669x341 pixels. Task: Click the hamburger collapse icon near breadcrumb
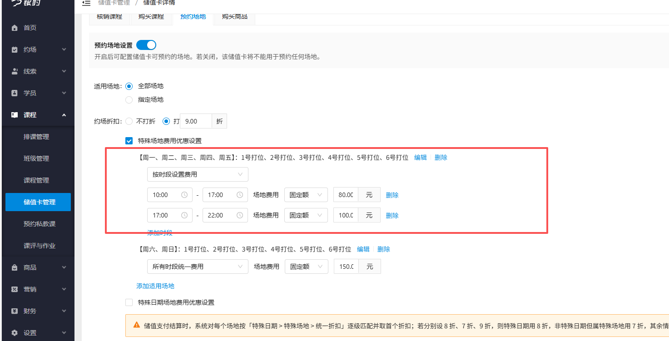pos(86,3)
